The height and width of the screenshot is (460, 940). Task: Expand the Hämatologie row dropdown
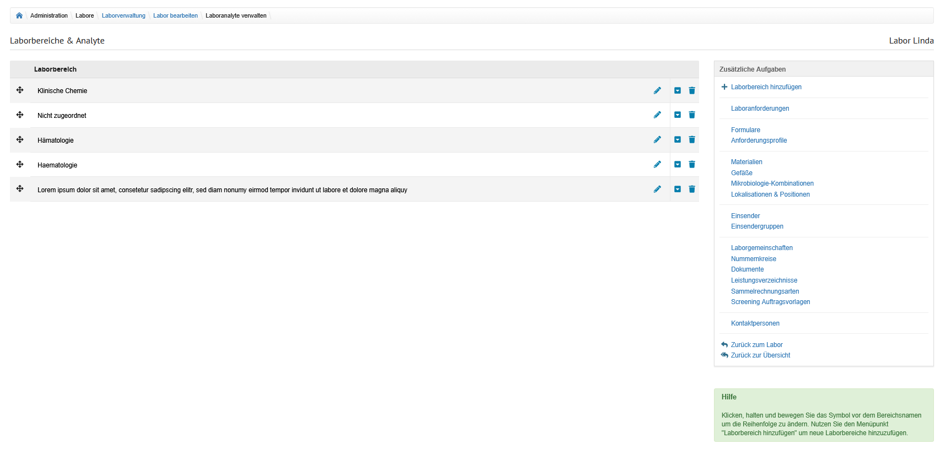[678, 140]
